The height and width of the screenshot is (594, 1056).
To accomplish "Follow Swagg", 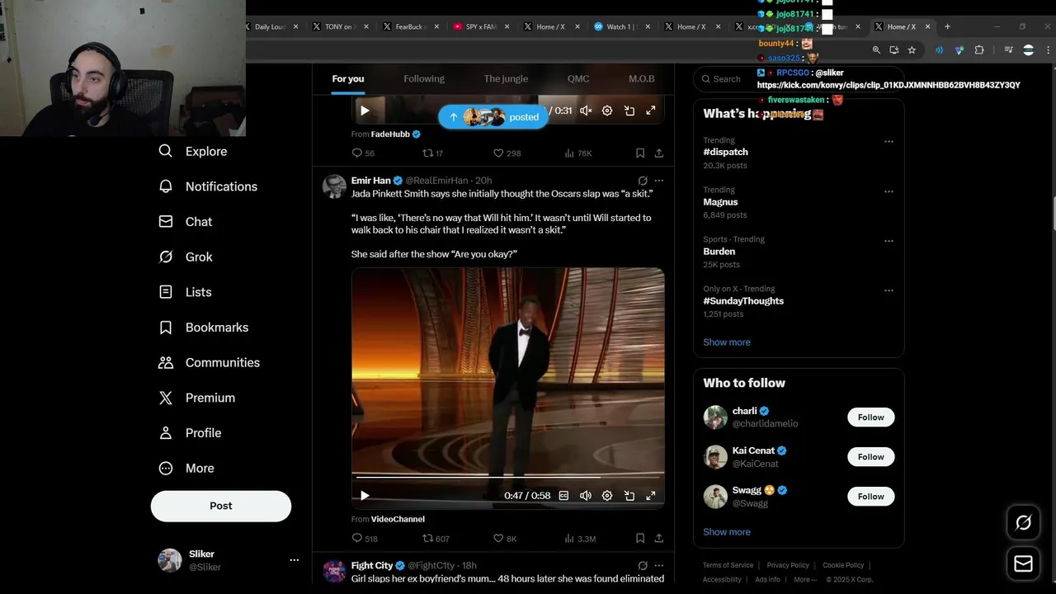I will click(x=870, y=497).
